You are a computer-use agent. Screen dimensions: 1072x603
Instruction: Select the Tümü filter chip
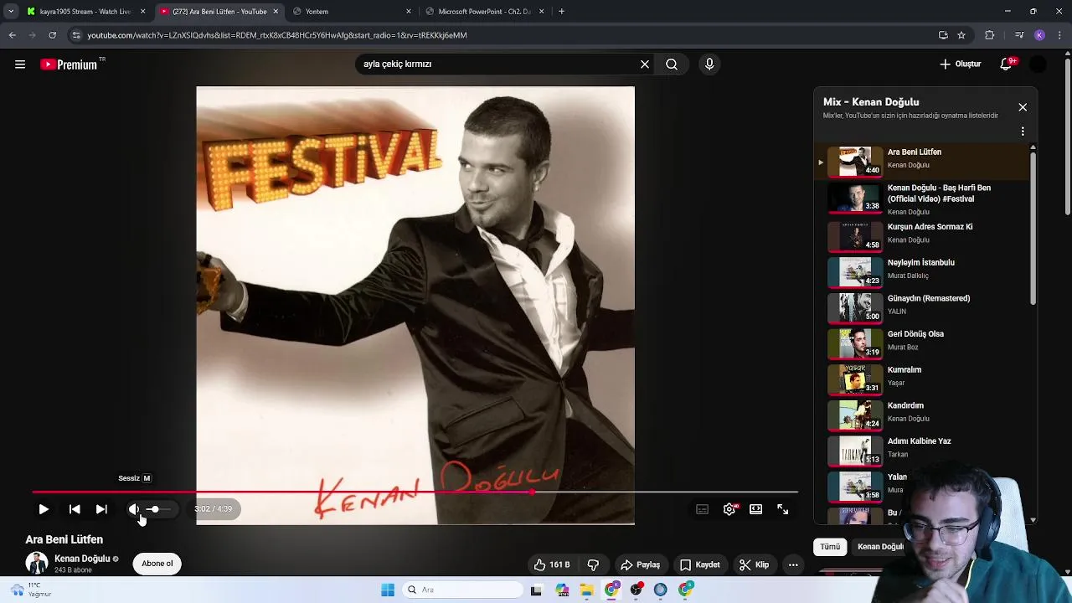pyautogui.click(x=830, y=547)
